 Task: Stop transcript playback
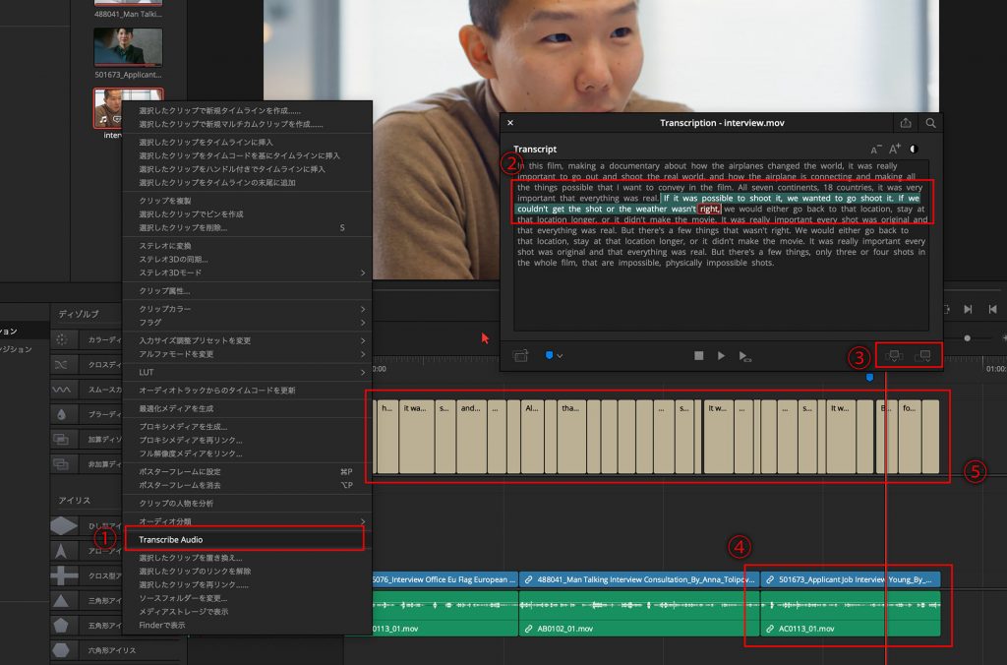699,355
